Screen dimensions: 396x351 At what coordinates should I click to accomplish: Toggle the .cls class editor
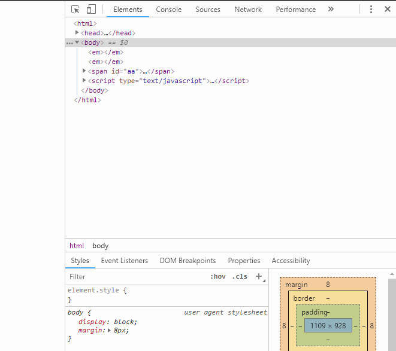pos(240,277)
